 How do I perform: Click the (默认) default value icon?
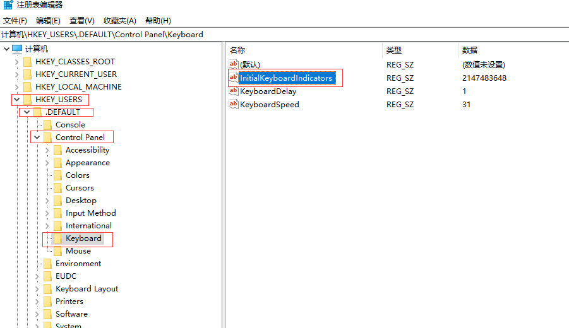coord(234,64)
